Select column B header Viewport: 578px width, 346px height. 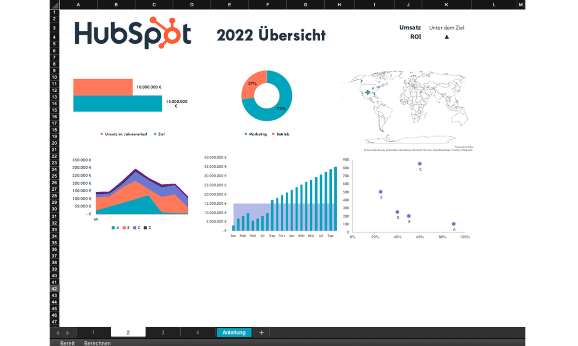(116, 5)
